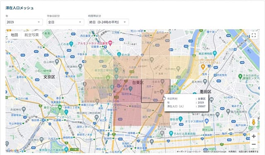Open the year 2019 dropdown
265x155 pixels.
click(x=24, y=22)
